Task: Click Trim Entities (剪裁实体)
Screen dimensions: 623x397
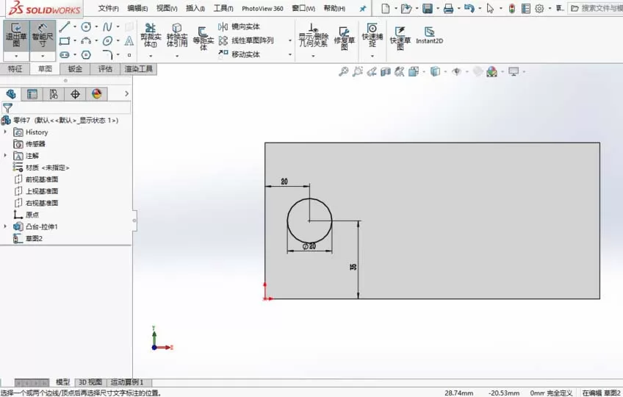Action: point(151,35)
